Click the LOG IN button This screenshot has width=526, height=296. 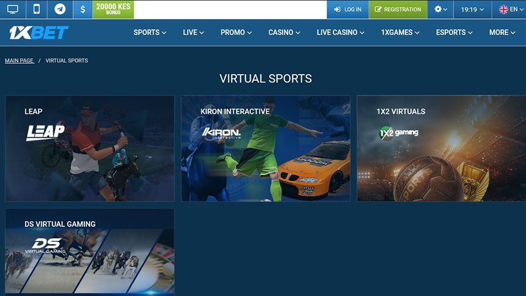(x=348, y=9)
